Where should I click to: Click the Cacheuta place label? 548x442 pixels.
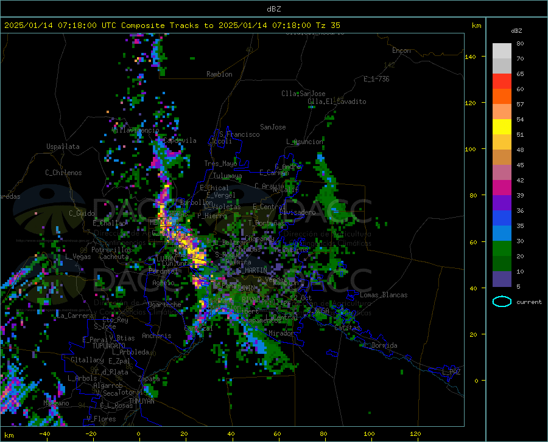(114, 257)
